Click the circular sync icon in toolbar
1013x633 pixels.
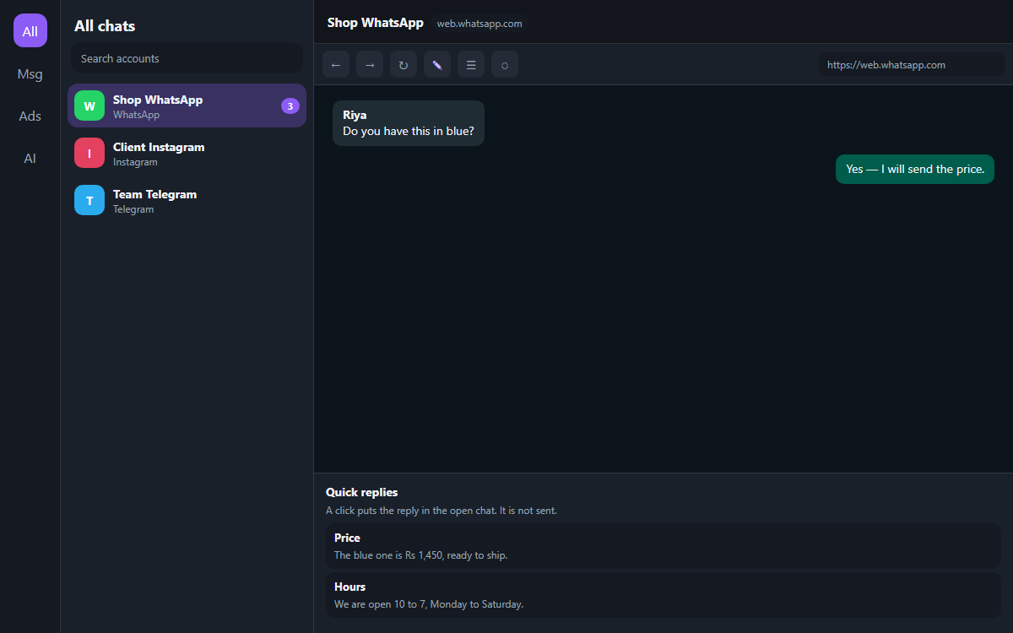[505, 64]
